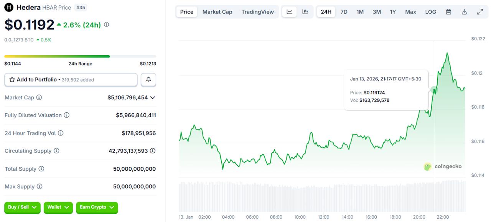Open the Buy / Sell dropdown
The height and width of the screenshot is (222, 491).
(x=22, y=207)
